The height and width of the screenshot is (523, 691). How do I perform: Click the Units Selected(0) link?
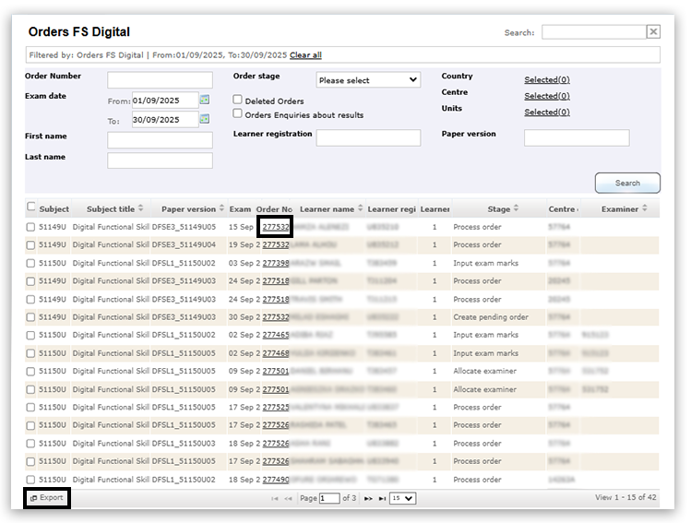pos(546,113)
